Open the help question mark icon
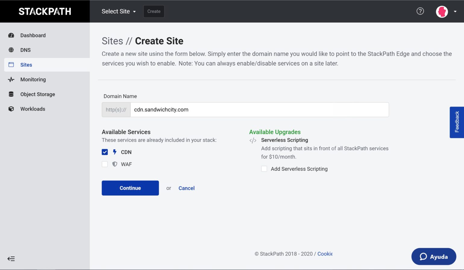Viewport: 464px width, 270px height. click(420, 11)
